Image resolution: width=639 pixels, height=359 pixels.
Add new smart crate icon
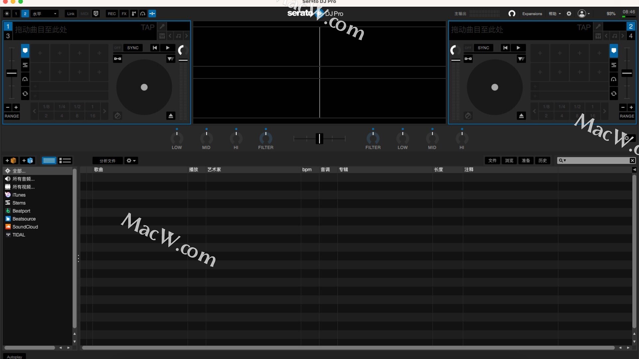(27, 161)
